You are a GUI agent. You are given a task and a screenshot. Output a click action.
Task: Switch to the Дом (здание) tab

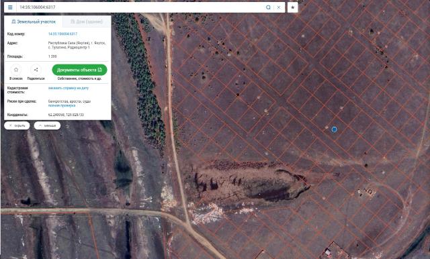[87, 21]
